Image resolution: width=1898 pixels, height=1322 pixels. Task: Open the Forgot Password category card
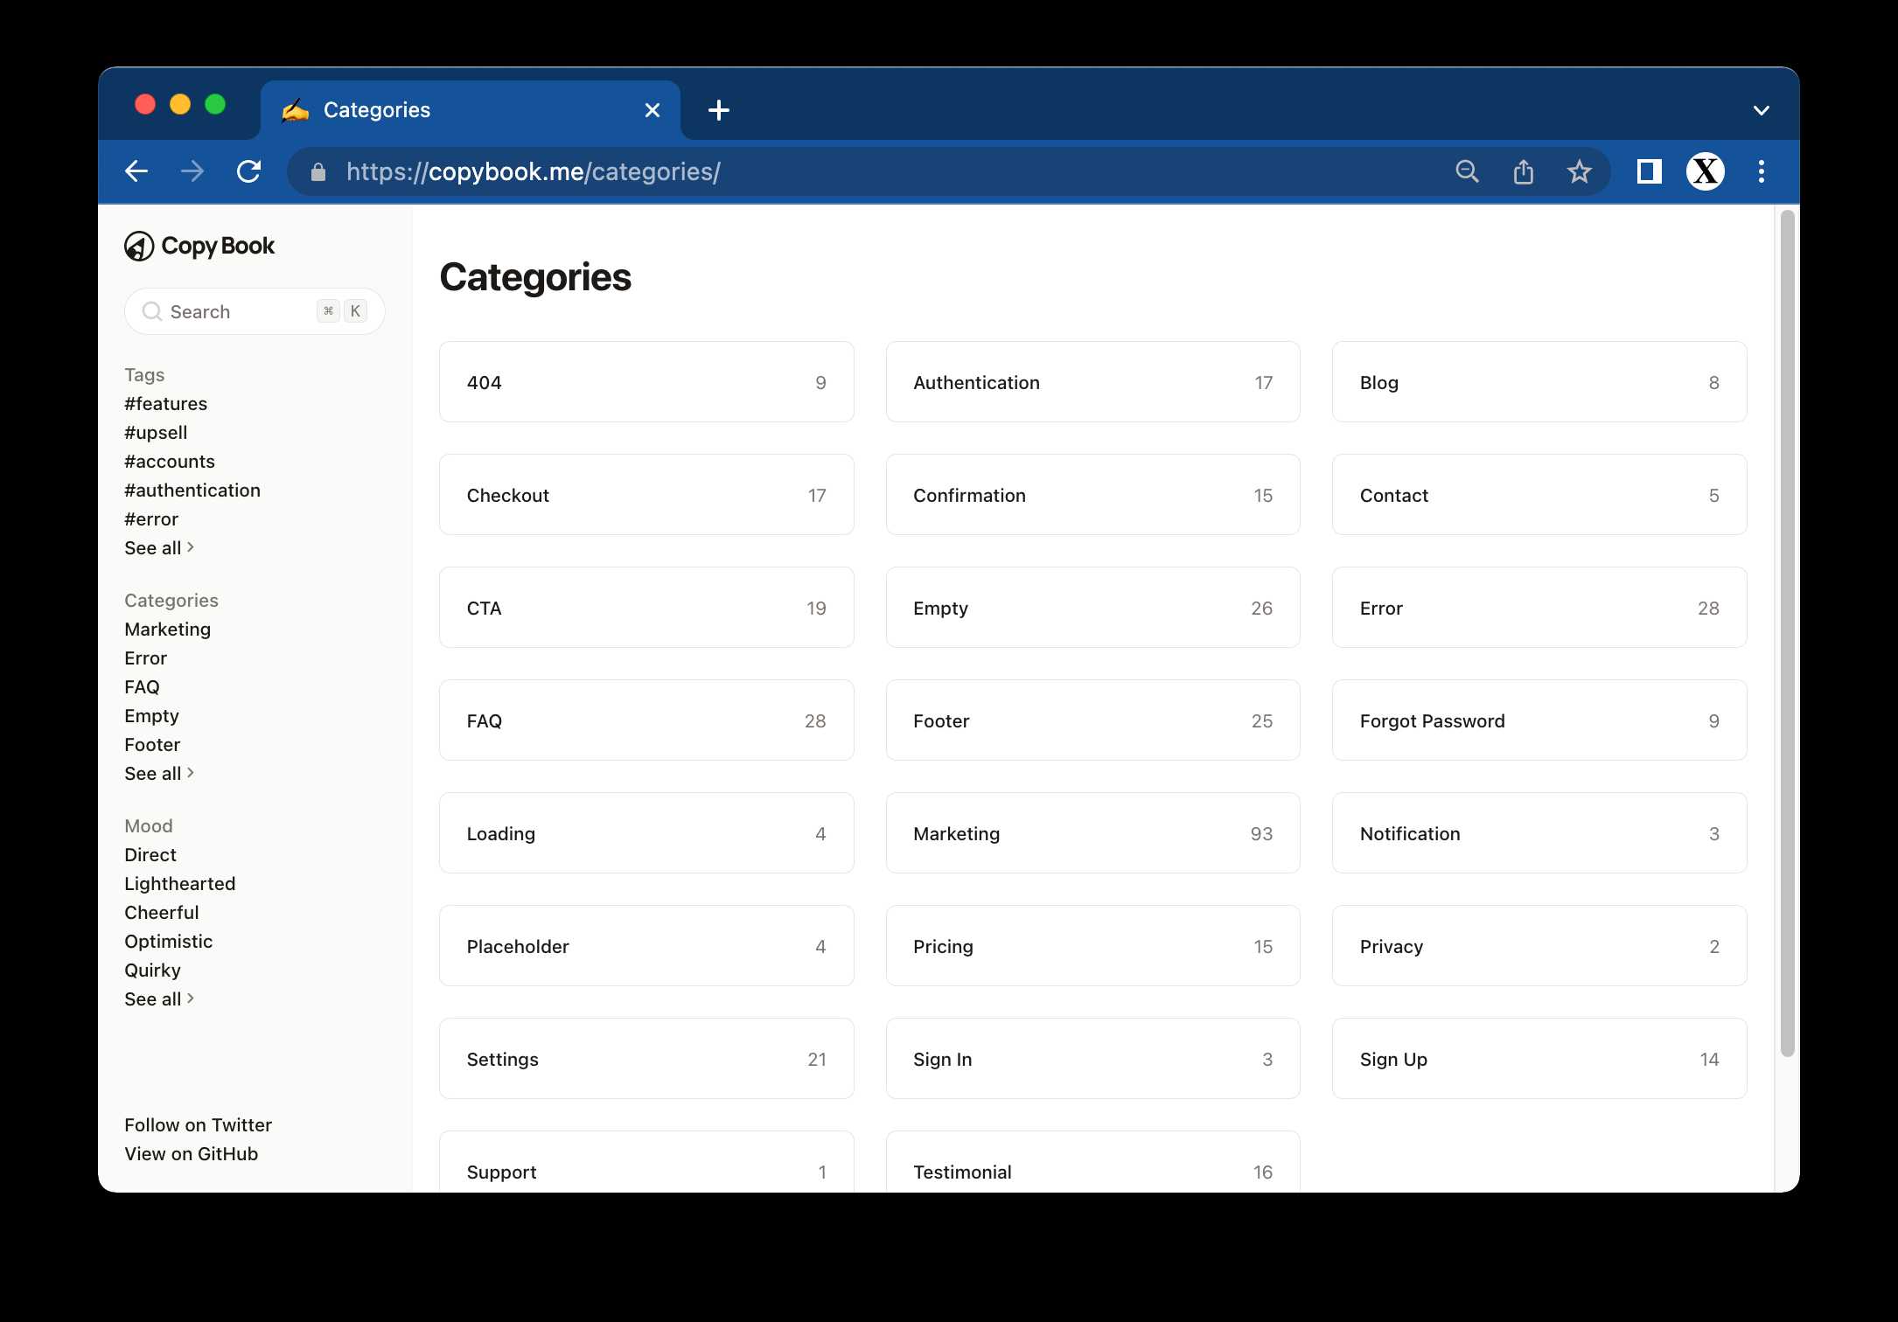pos(1539,720)
